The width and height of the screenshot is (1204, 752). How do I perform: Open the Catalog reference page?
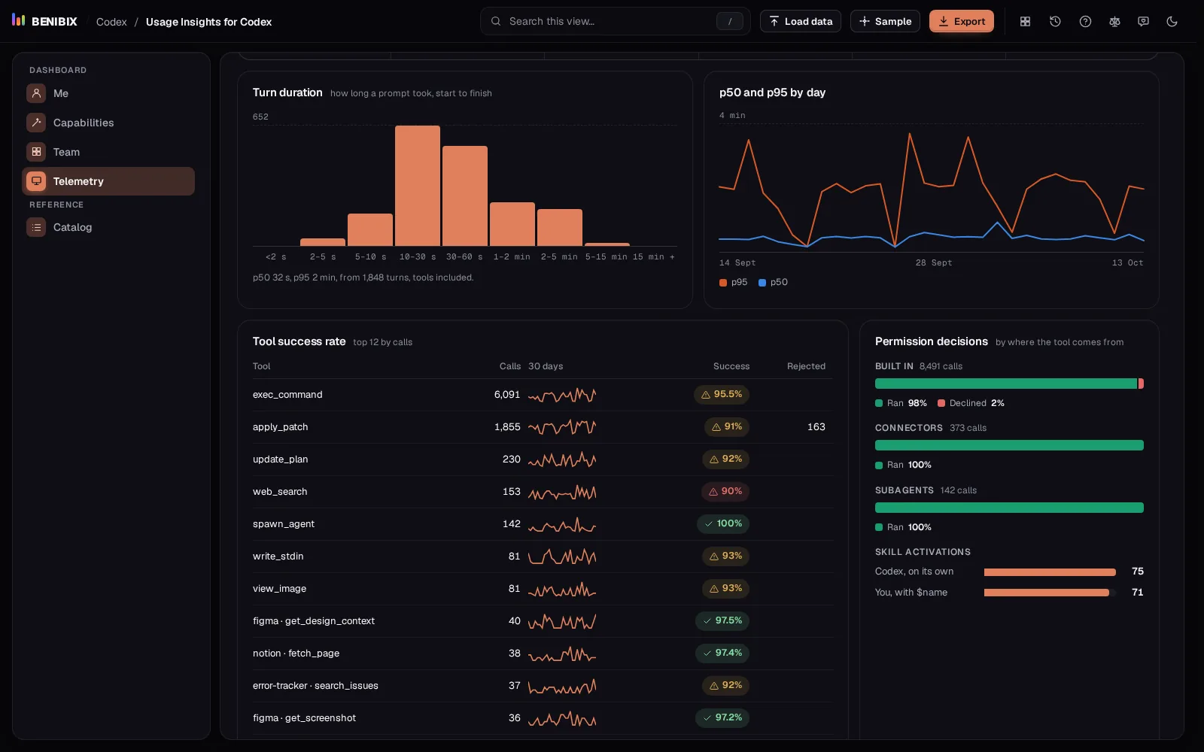point(108,227)
